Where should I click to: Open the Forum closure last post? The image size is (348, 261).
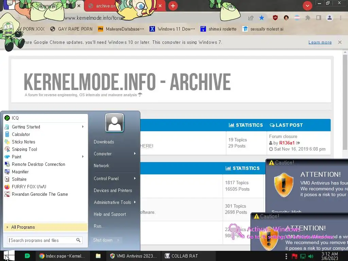point(283,136)
